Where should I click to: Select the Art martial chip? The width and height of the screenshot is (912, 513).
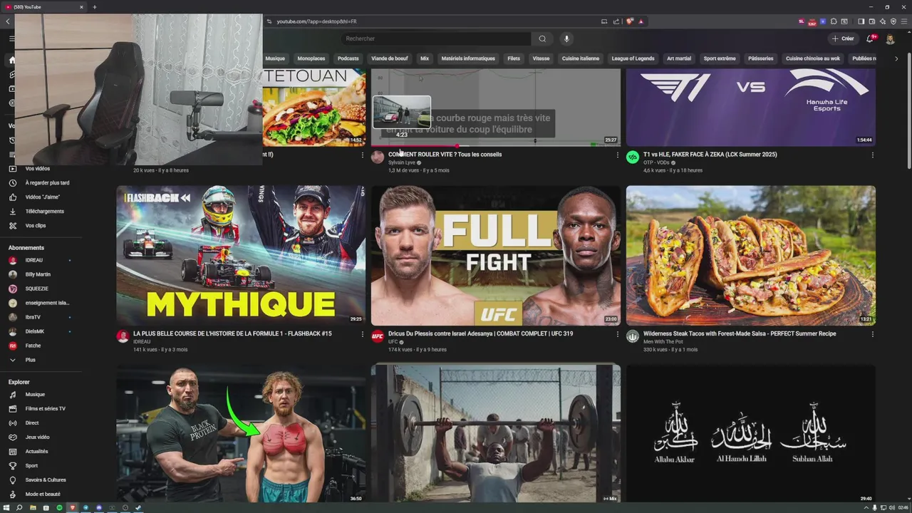click(679, 58)
